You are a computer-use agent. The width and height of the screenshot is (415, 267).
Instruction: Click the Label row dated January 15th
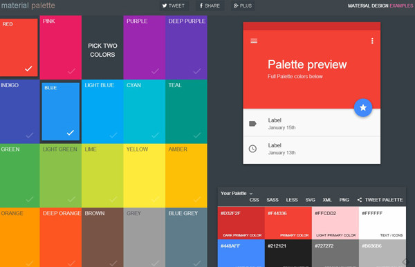coord(312,124)
